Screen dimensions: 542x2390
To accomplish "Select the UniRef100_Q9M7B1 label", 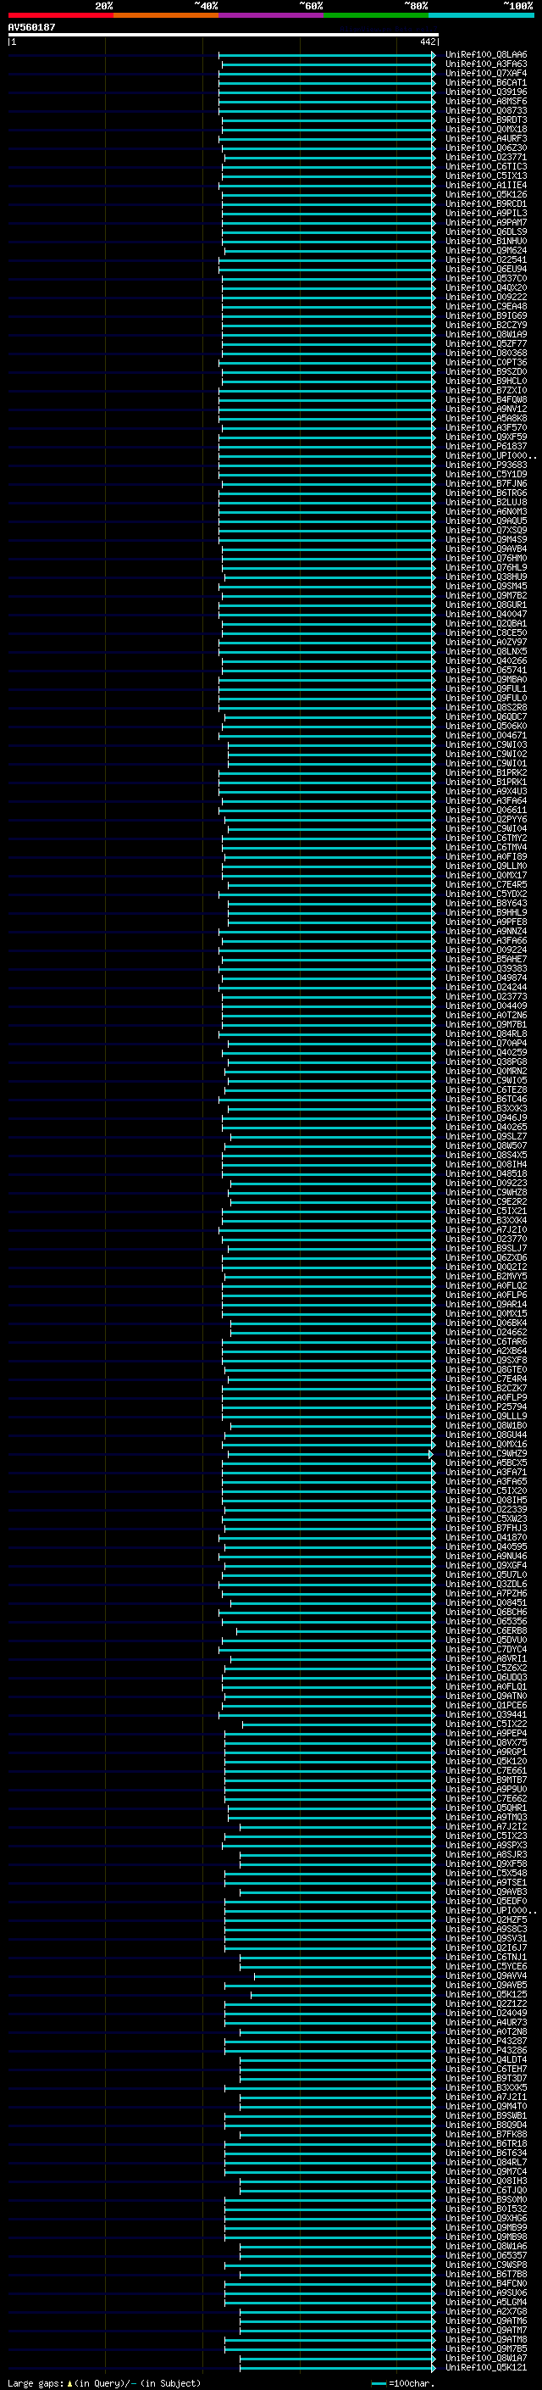I will point(485,1024).
